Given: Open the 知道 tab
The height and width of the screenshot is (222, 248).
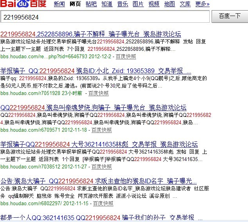Looking at the screenshot, I should tap(107, 4).
